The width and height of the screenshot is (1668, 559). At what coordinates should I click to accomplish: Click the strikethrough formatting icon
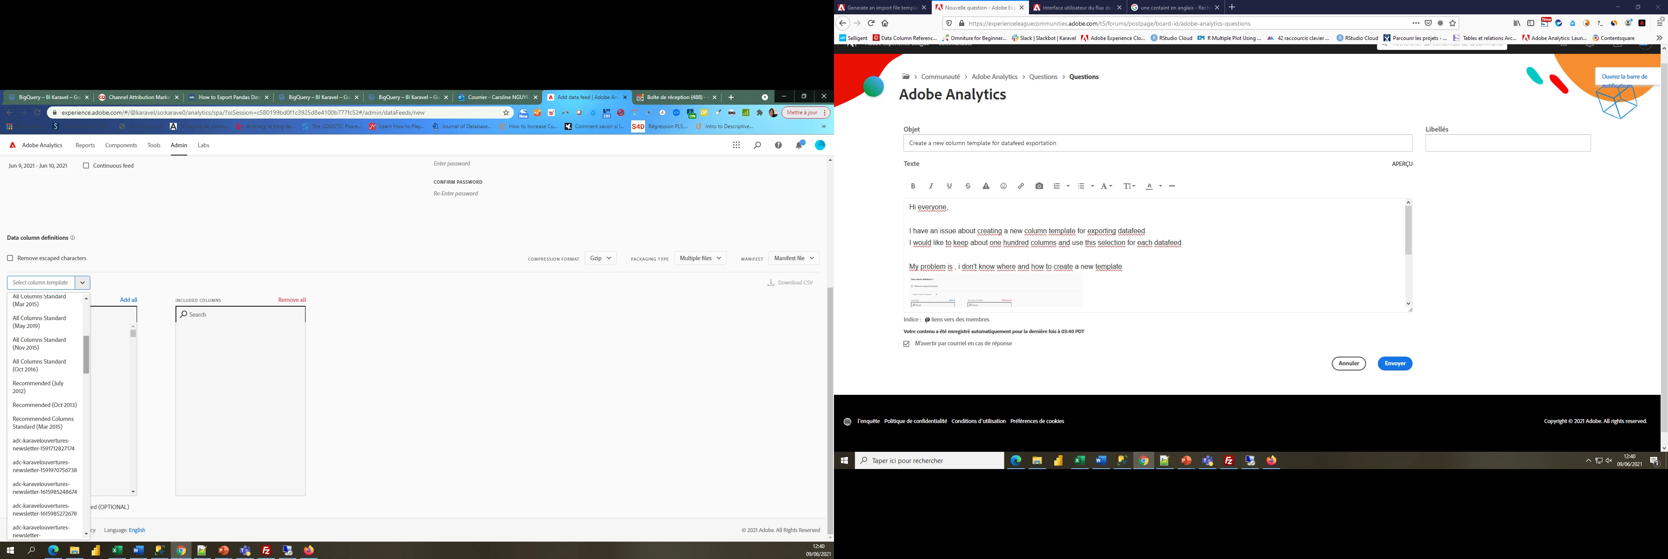click(968, 186)
